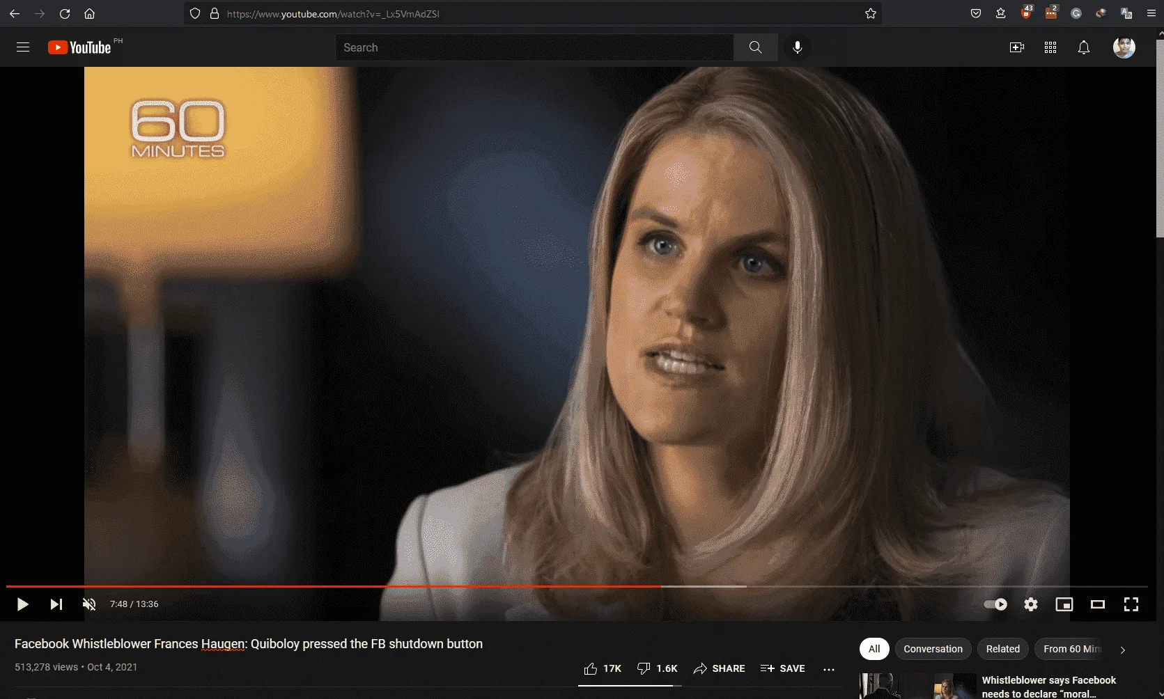Screen dimensions: 1164x699
Task: Open the Firefox application menu
Action: coord(1151,14)
